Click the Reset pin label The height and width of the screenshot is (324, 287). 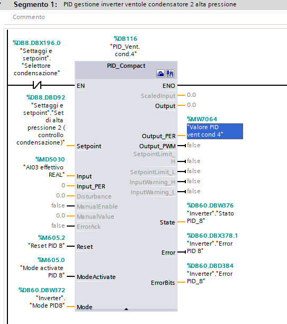(x=85, y=247)
